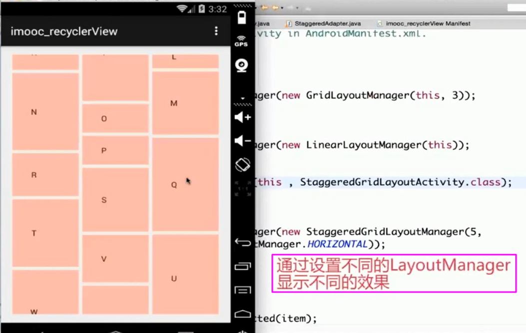Click the emulator signal strength icon
Screen dimensions: 526x333
click(x=191, y=9)
